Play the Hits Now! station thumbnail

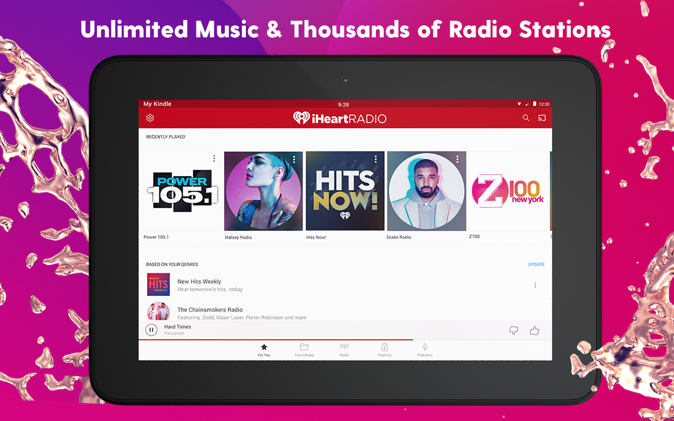pos(345,191)
